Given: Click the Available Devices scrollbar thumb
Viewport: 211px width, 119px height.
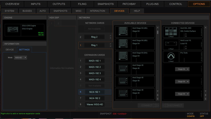Looking at the screenshot, I should [x=158, y=32].
